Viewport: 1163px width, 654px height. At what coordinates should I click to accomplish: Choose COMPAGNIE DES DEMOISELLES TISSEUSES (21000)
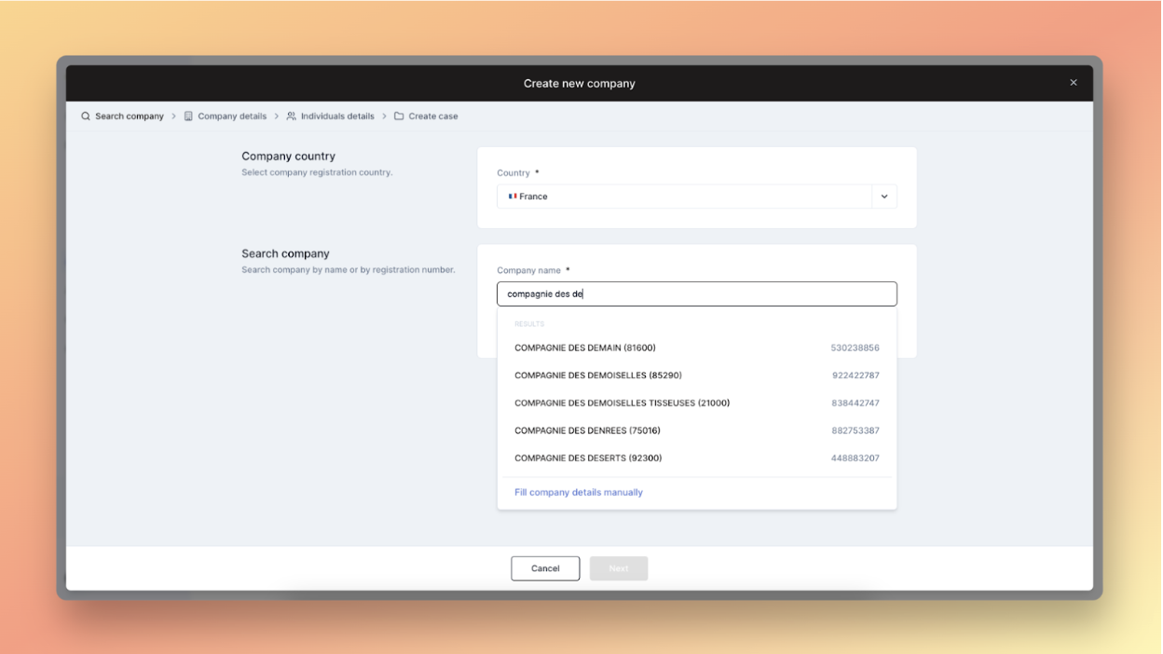(x=696, y=403)
